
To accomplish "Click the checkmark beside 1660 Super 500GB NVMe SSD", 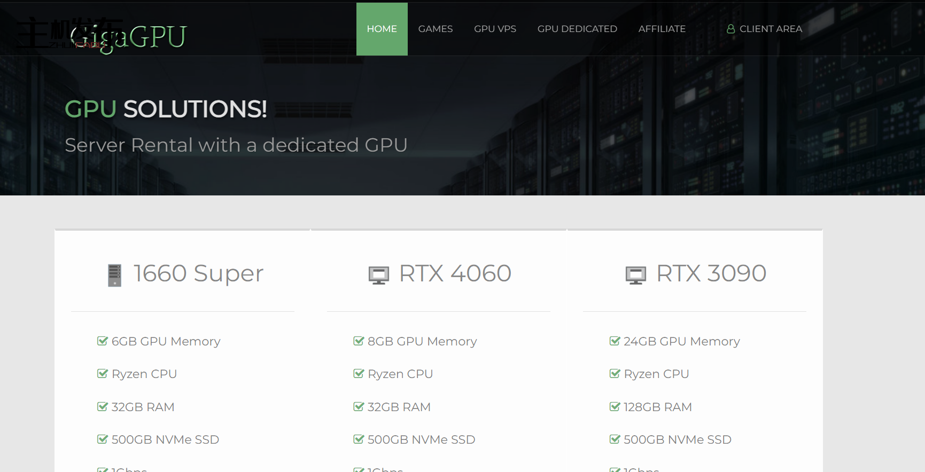I will click(102, 439).
